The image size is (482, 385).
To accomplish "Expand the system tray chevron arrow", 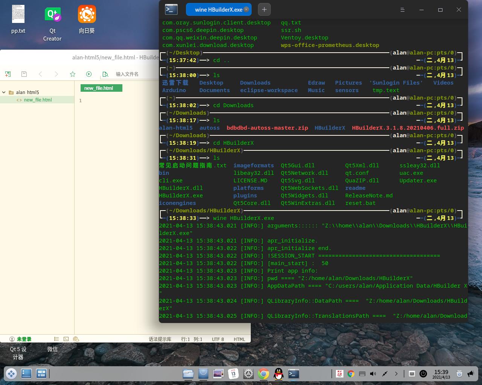I will 396,374.
